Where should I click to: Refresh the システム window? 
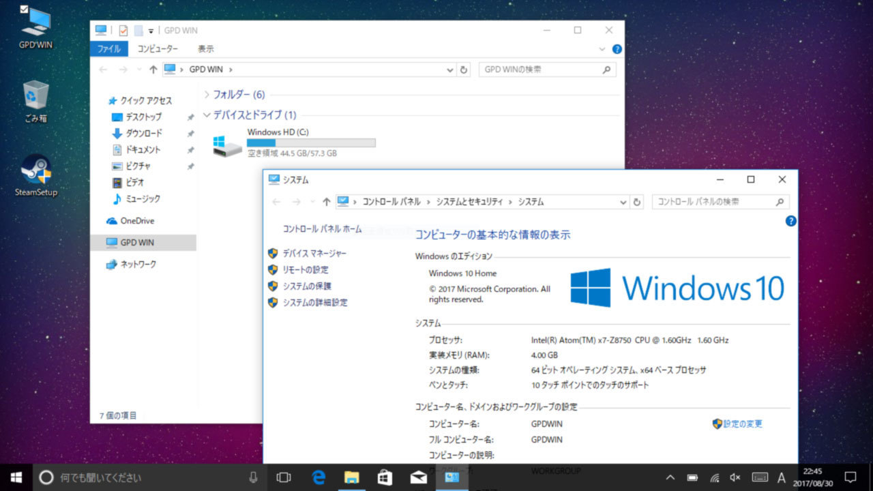(638, 202)
